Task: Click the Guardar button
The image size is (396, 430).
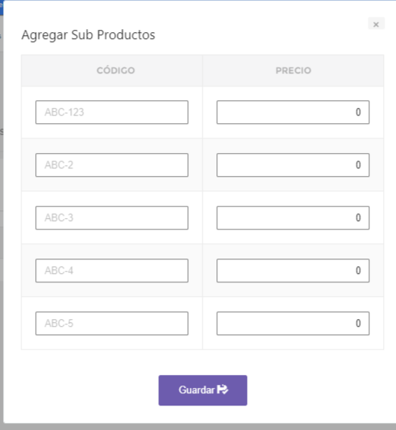Action: (203, 390)
